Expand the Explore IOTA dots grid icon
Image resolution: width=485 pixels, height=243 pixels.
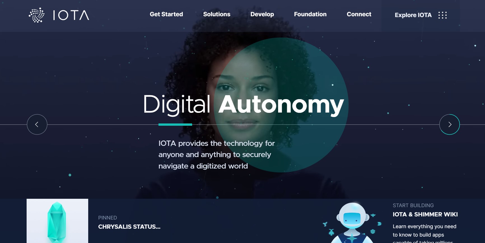click(442, 15)
